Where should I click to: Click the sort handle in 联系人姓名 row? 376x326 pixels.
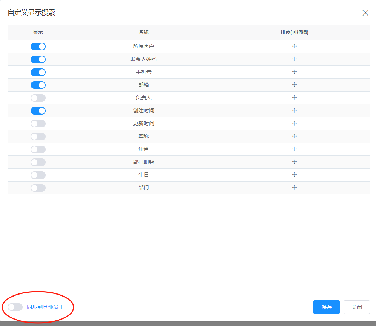coord(294,59)
